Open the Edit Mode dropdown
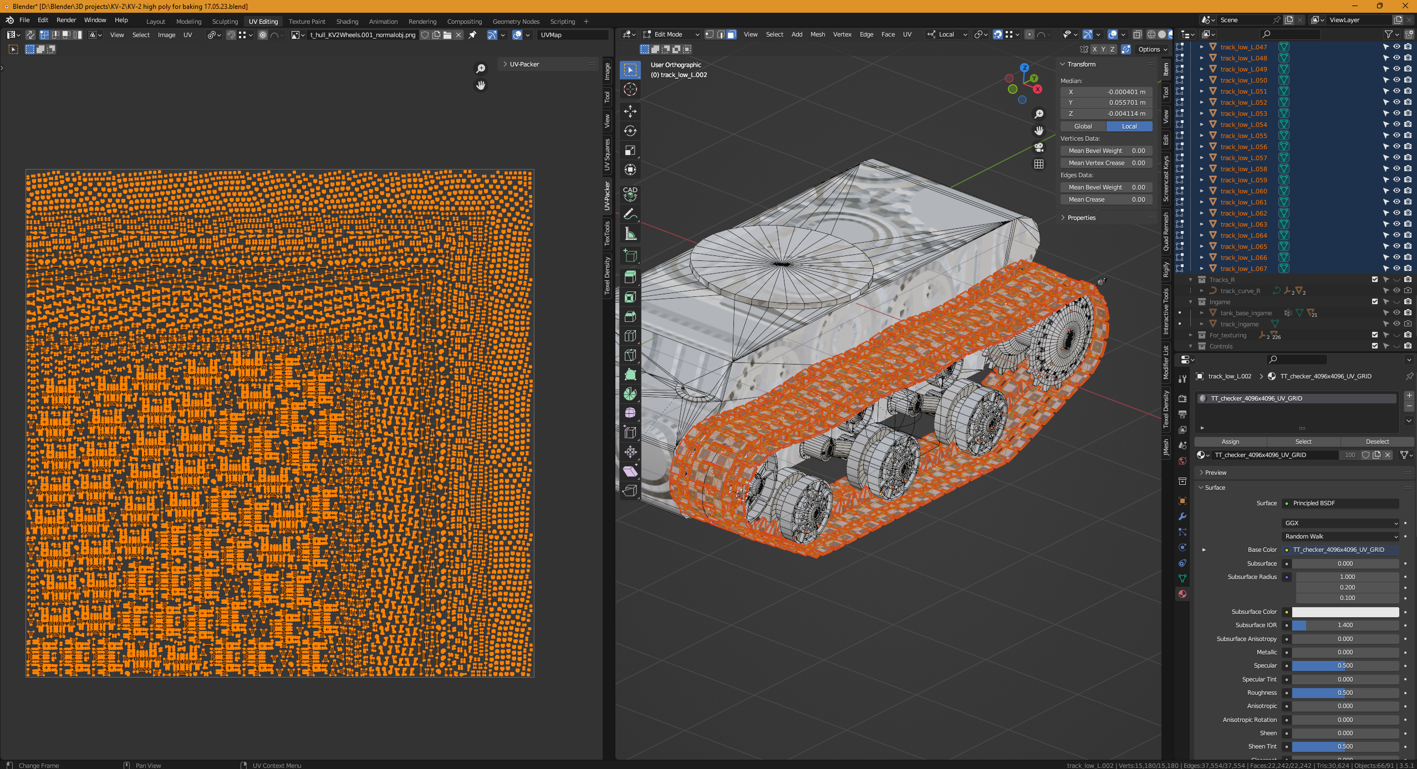The width and height of the screenshot is (1417, 769). pos(671,34)
